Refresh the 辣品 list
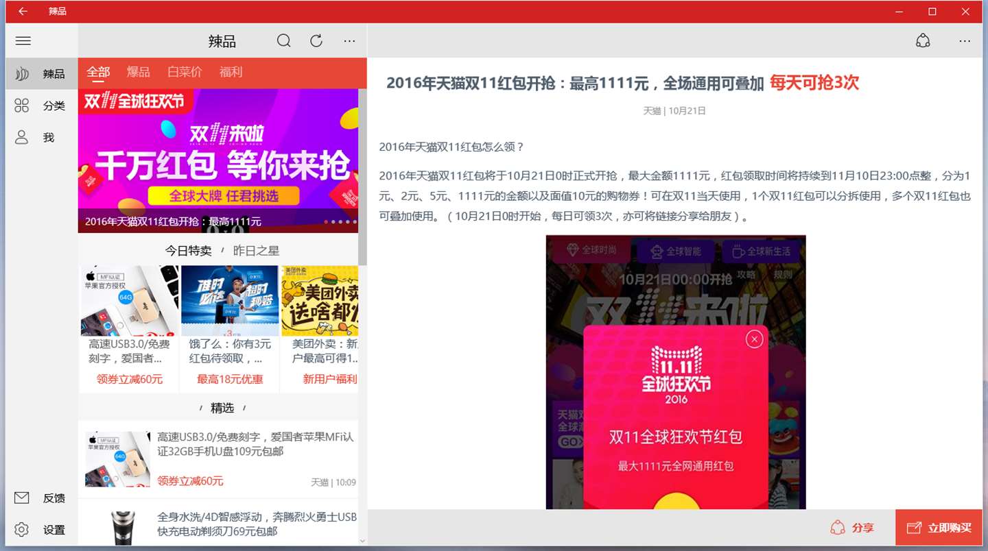 (316, 41)
